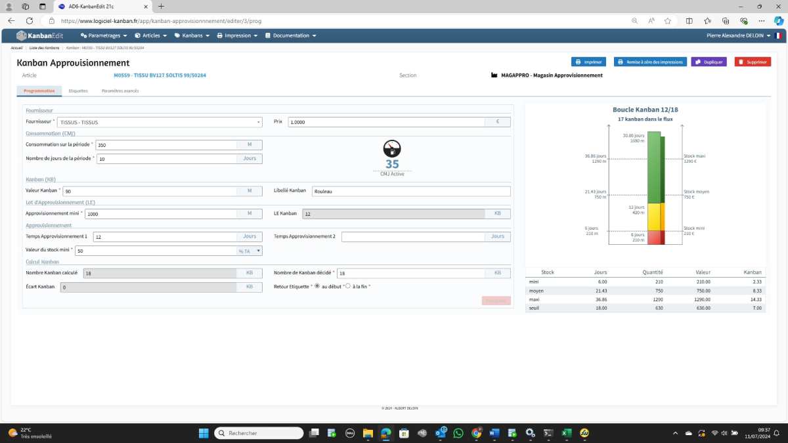The height and width of the screenshot is (443, 788).
Task: Click 'Remise à zéro des impressions' button
Action: pyautogui.click(x=650, y=62)
